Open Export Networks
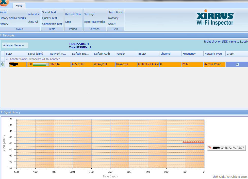This screenshot has height=179, width=248. pyautogui.click(x=94, y=22)
